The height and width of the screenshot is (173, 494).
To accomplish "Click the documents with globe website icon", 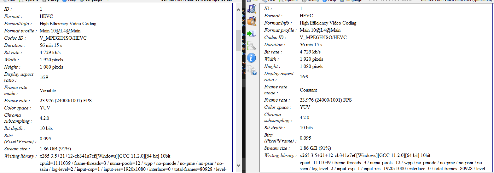I will (251, 70).
